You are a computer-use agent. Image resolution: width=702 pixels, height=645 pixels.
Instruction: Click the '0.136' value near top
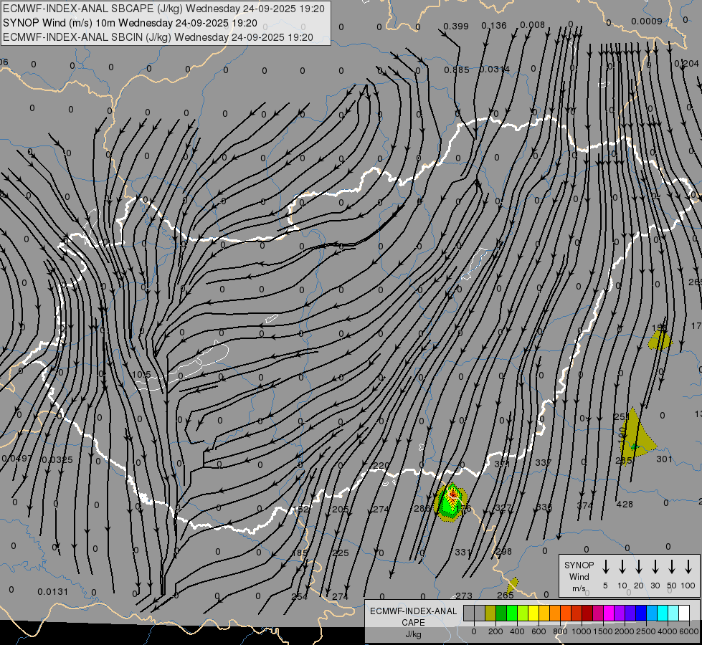[x=494, y=26]
